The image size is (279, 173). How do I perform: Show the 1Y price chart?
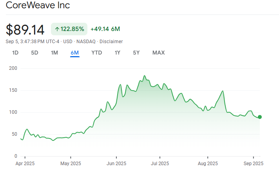click(118, 53)
